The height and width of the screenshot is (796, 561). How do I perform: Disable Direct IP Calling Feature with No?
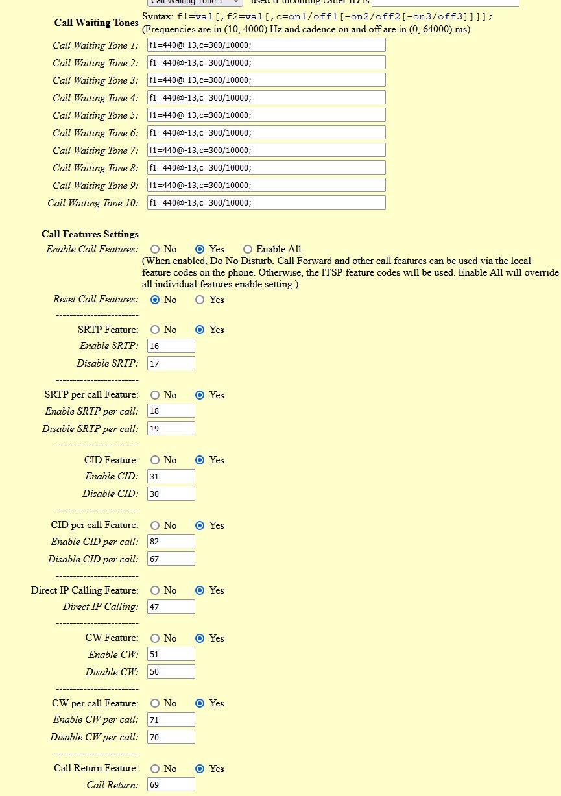pos(155,590)
